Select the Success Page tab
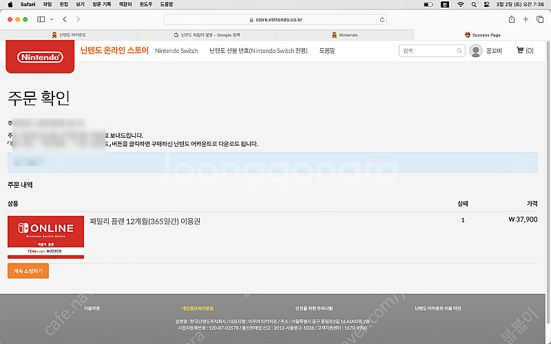The image size is (551, 344). [482, 35]
